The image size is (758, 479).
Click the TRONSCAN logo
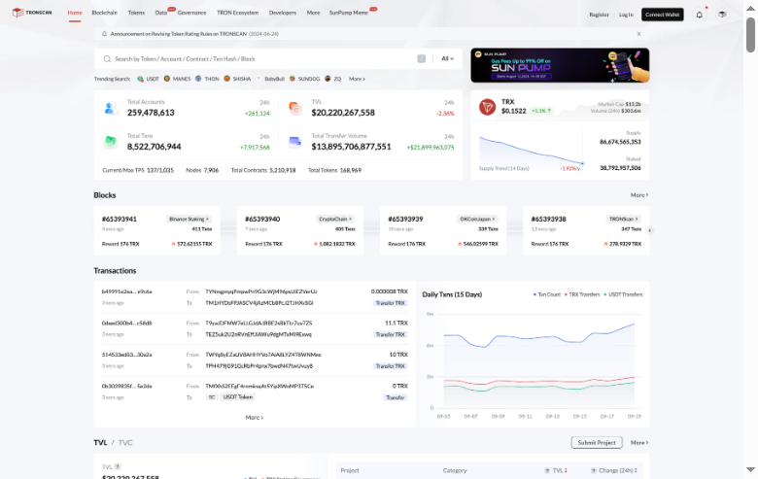click(31, 14)
